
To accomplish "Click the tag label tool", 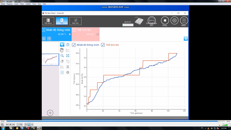I will 68,61.
